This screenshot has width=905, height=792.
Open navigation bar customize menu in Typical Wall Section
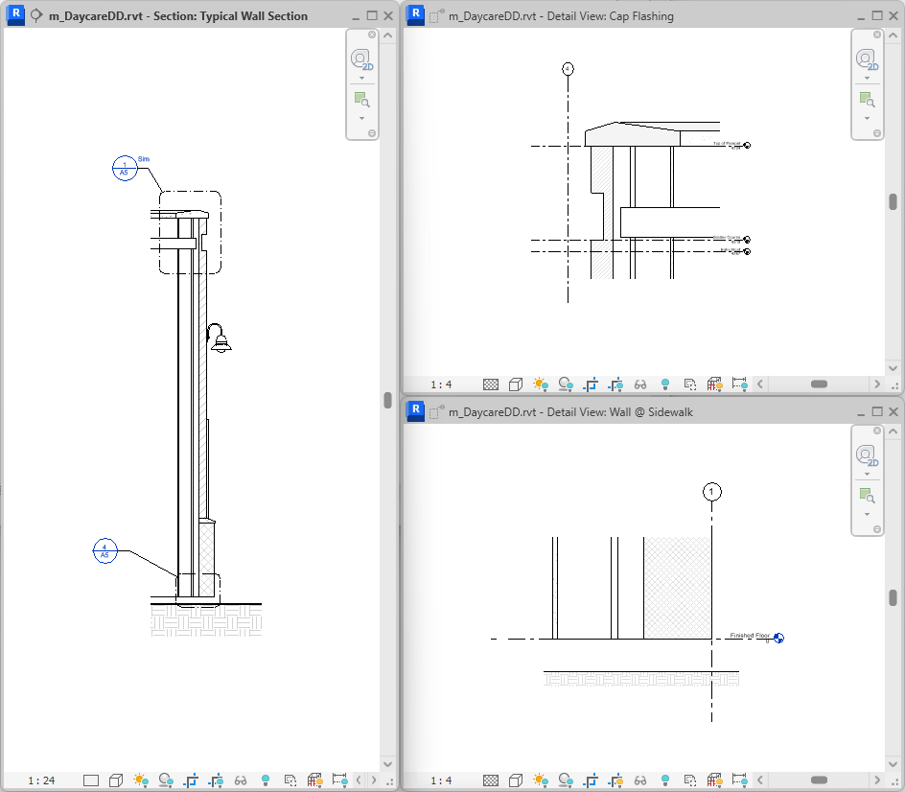coord(372,133)
